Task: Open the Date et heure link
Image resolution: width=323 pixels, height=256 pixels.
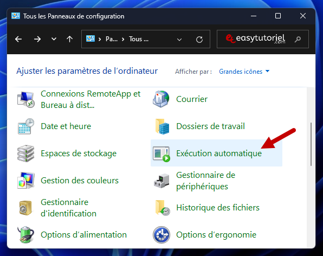Action: (66, 126)
